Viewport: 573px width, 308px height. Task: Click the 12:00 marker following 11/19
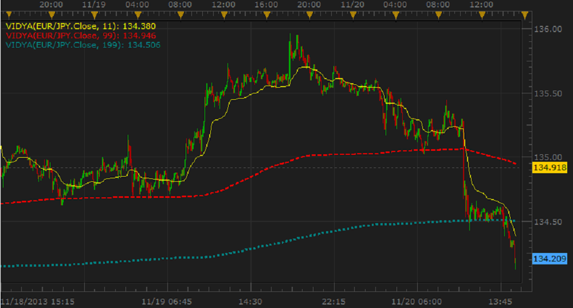tap(223, 13)
